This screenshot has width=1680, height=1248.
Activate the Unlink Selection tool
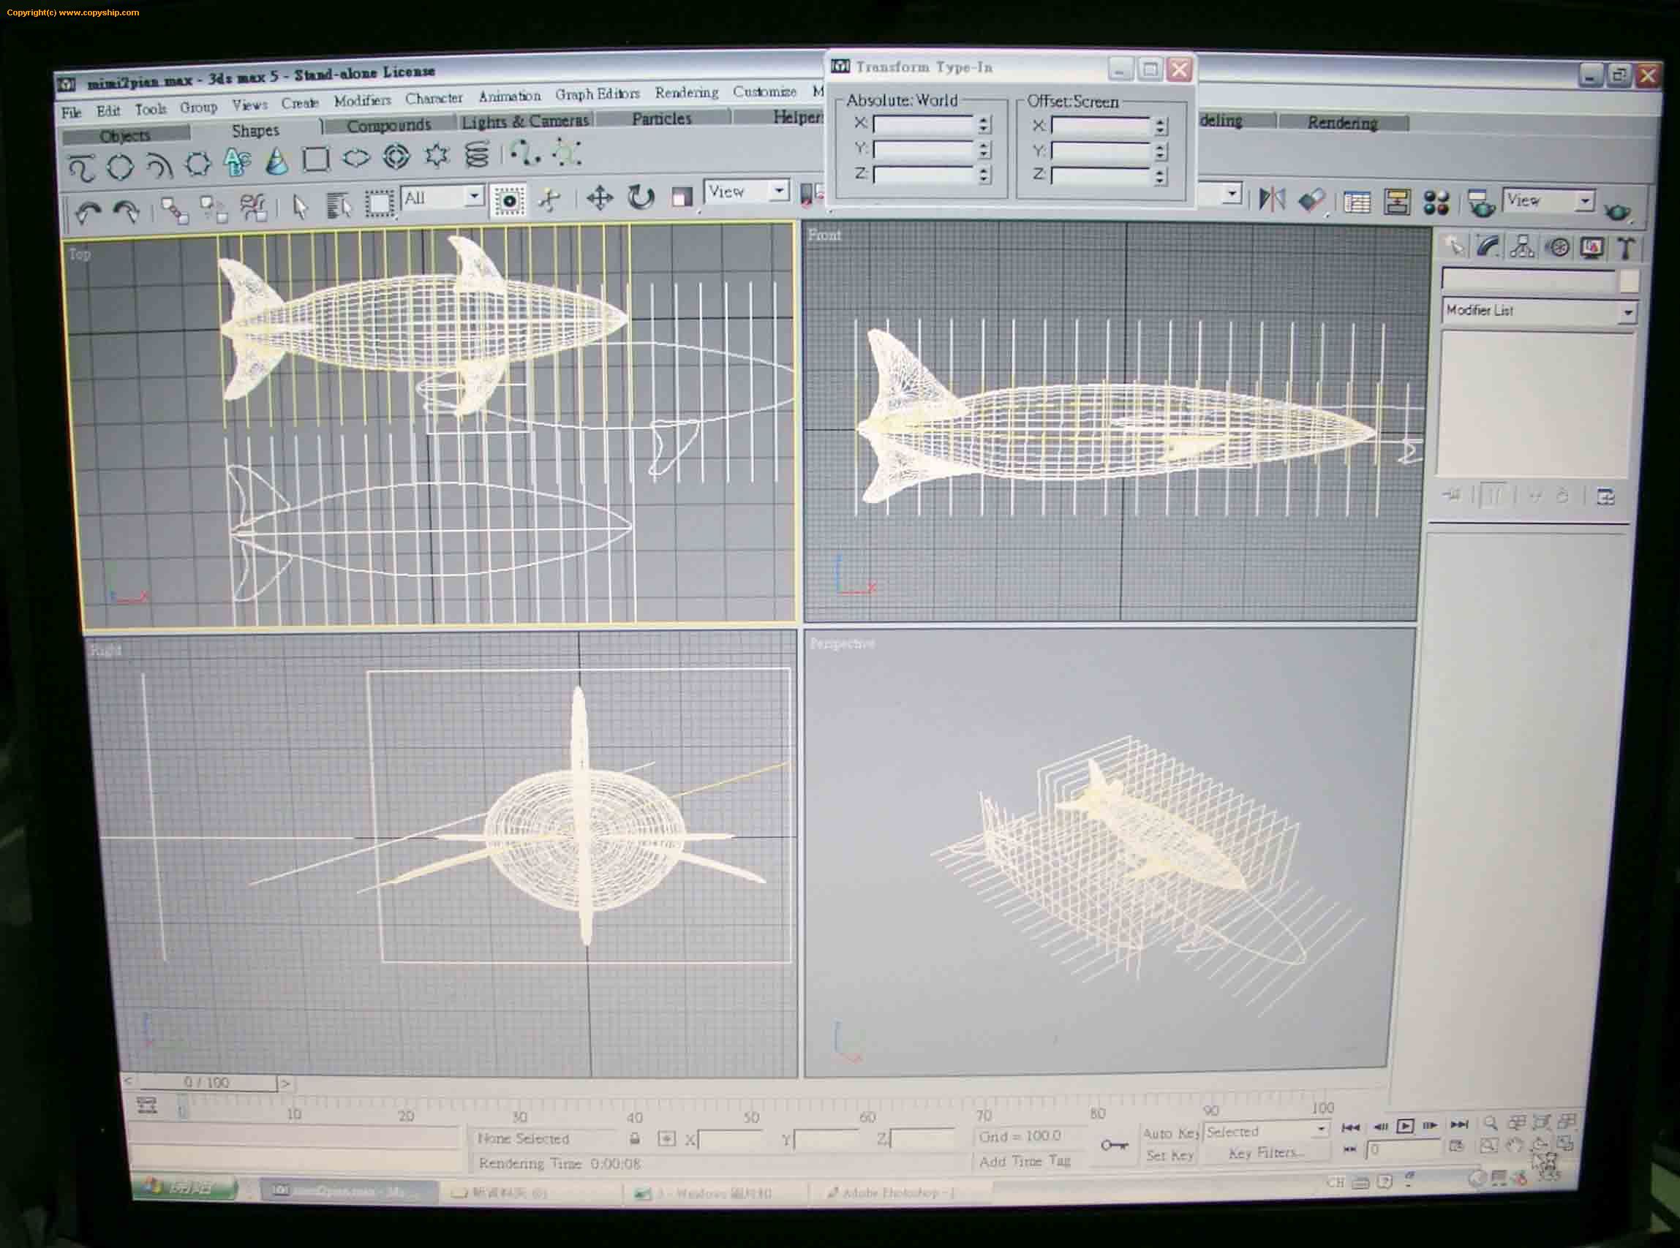tap(214, 208)
